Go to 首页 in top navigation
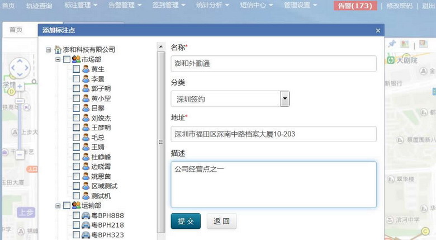Image resolution: width=436 pixels, height=240 pixels. pos(8,6)
